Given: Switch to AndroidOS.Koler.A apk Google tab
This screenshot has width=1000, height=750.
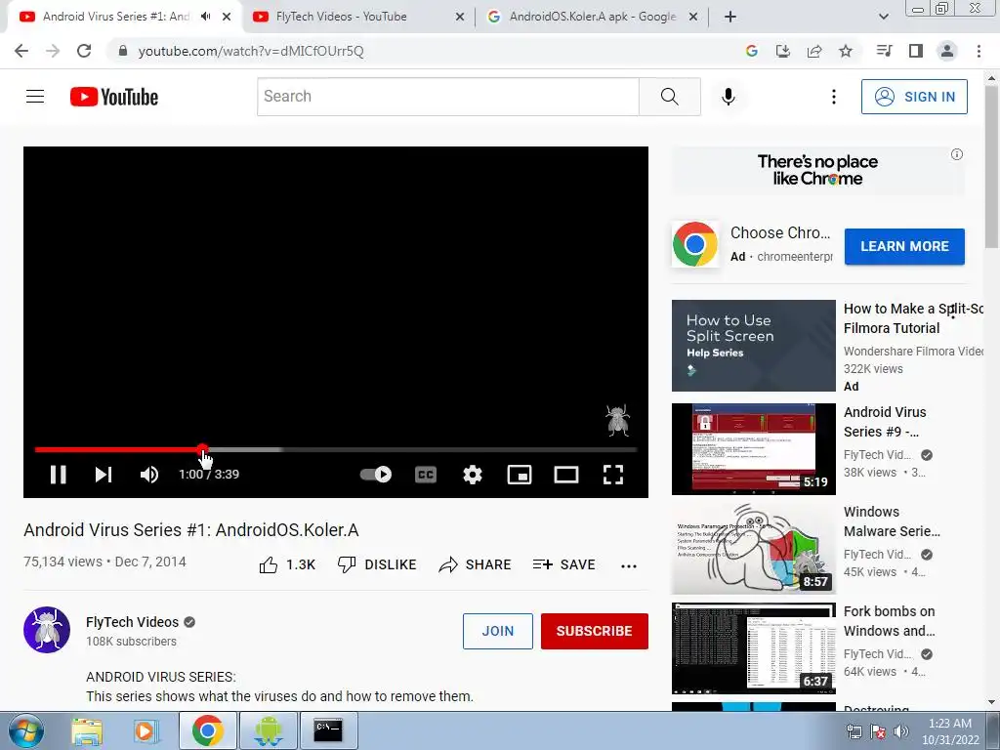Looking at the screenshot, I should click(x=590, y=17).
